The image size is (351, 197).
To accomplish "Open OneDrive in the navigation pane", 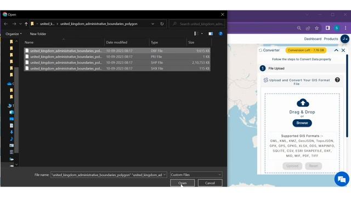I will coord(10,84).
